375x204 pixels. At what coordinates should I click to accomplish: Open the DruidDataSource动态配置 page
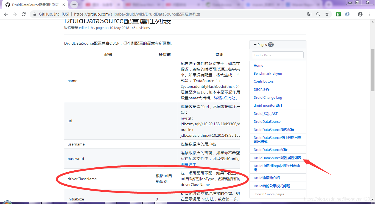click(274, 130)
